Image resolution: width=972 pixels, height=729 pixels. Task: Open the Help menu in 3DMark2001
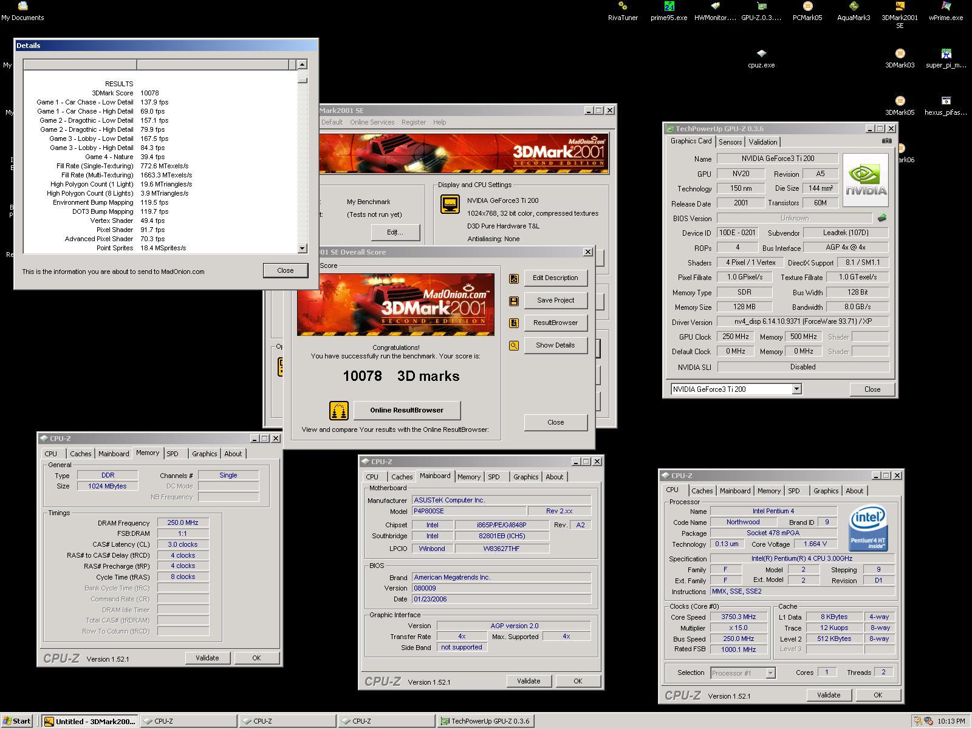pyautogui.click(x=439, y=122)
